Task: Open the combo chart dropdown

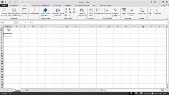Action: (75, 12)
